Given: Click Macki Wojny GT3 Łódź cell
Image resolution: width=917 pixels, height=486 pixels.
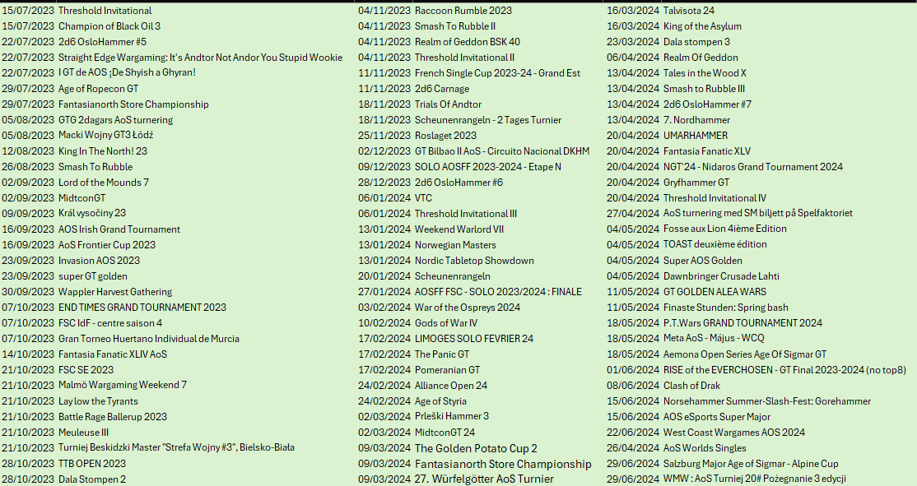Looking at the screenshot, I should tap(106, 136).
